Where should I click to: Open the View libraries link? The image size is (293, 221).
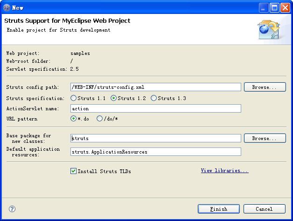point(224,170)
